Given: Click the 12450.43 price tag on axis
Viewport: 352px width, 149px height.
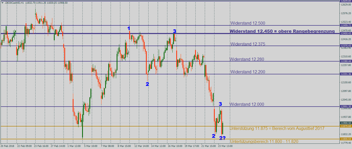Looking at the screenshot, I should click(346, 34).
